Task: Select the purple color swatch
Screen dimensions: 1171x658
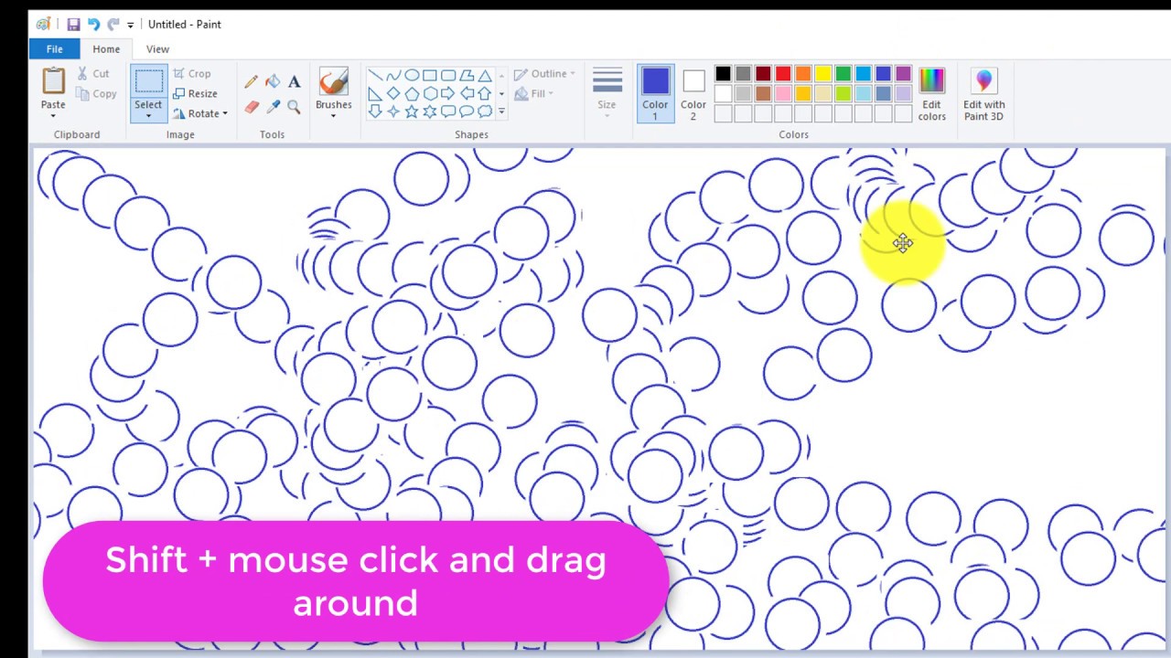Action: coord(904,74)
